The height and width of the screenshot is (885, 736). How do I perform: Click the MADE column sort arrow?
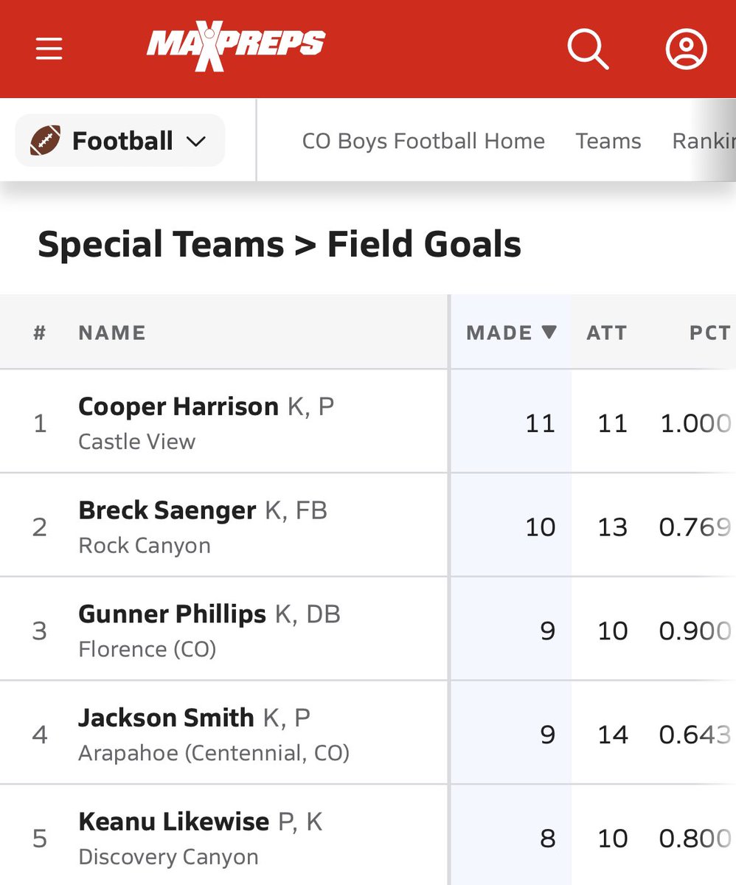point(549,333)
